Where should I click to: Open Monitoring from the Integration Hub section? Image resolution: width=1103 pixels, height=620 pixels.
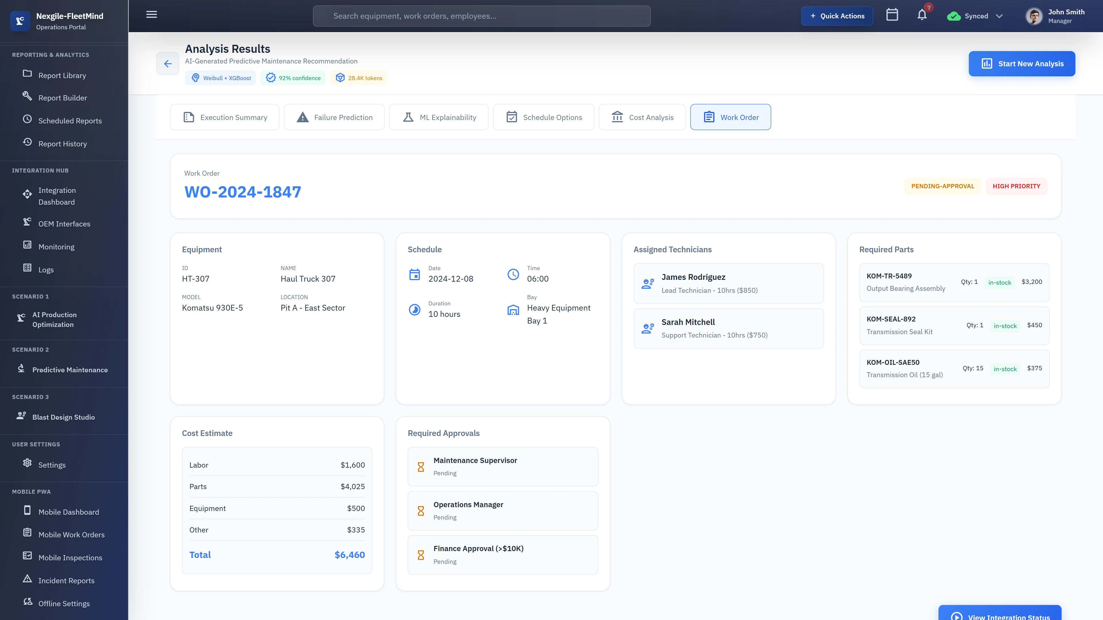click(56, 247)
